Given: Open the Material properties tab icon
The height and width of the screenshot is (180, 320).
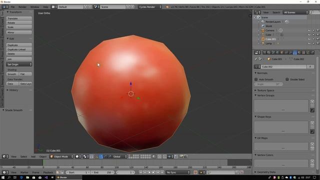Looking at the screenshot, I should (x=299, y=52).
